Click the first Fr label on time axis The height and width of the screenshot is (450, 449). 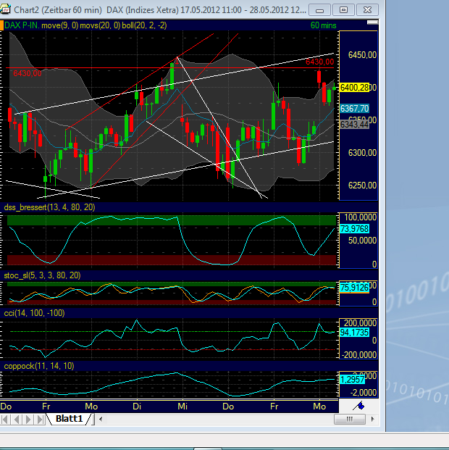point(46,407)
